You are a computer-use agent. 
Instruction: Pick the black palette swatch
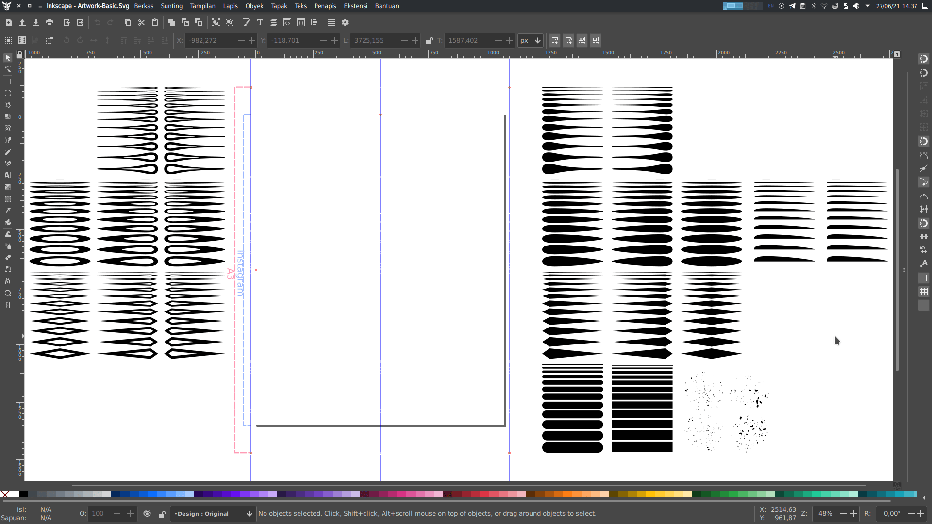point(23,494)
